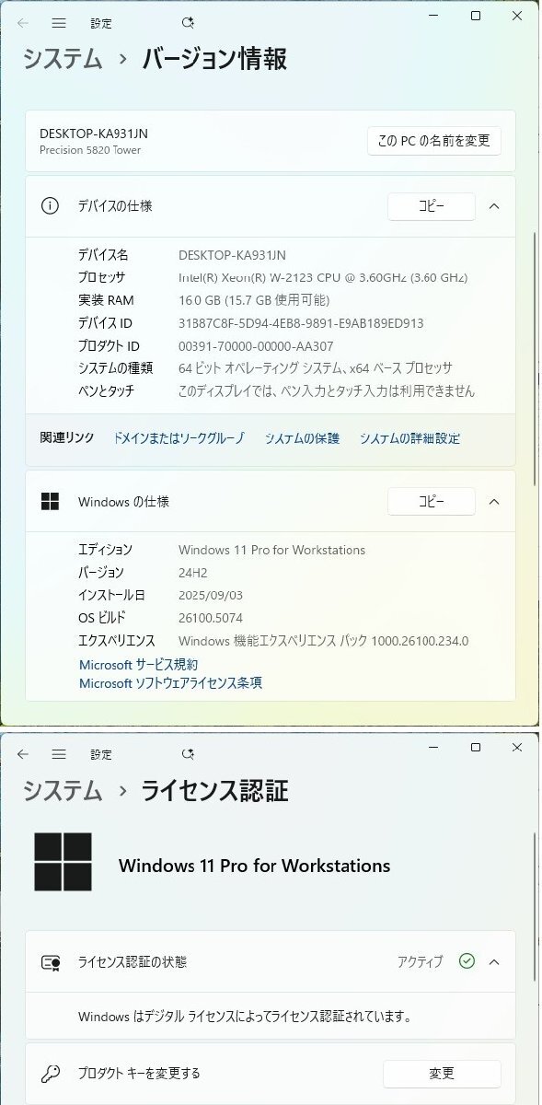Viewport: 542px width, 1105px height.
Task: Select OS build value 26100.5074
Action: (x=211, y=618)
